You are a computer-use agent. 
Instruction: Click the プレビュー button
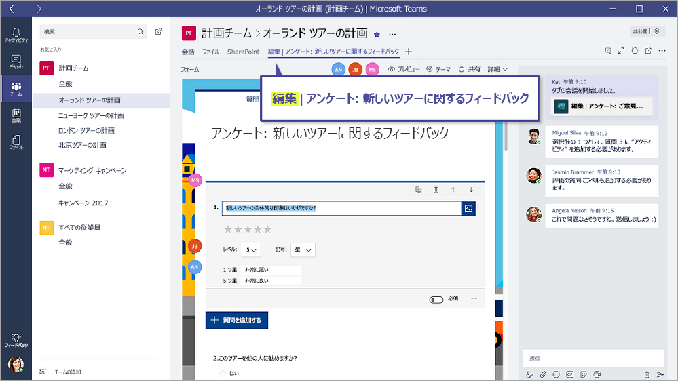[404, 69]
